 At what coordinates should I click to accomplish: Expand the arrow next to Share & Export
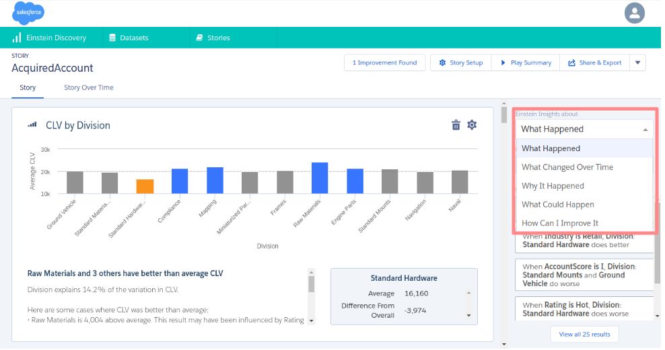[x=637, y=62]
